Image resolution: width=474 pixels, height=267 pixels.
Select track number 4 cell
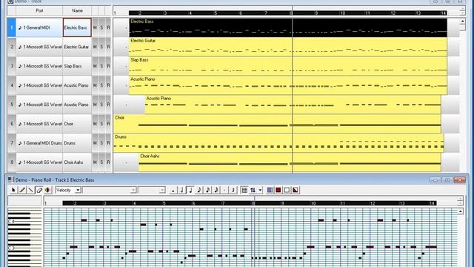click(12, 85)
